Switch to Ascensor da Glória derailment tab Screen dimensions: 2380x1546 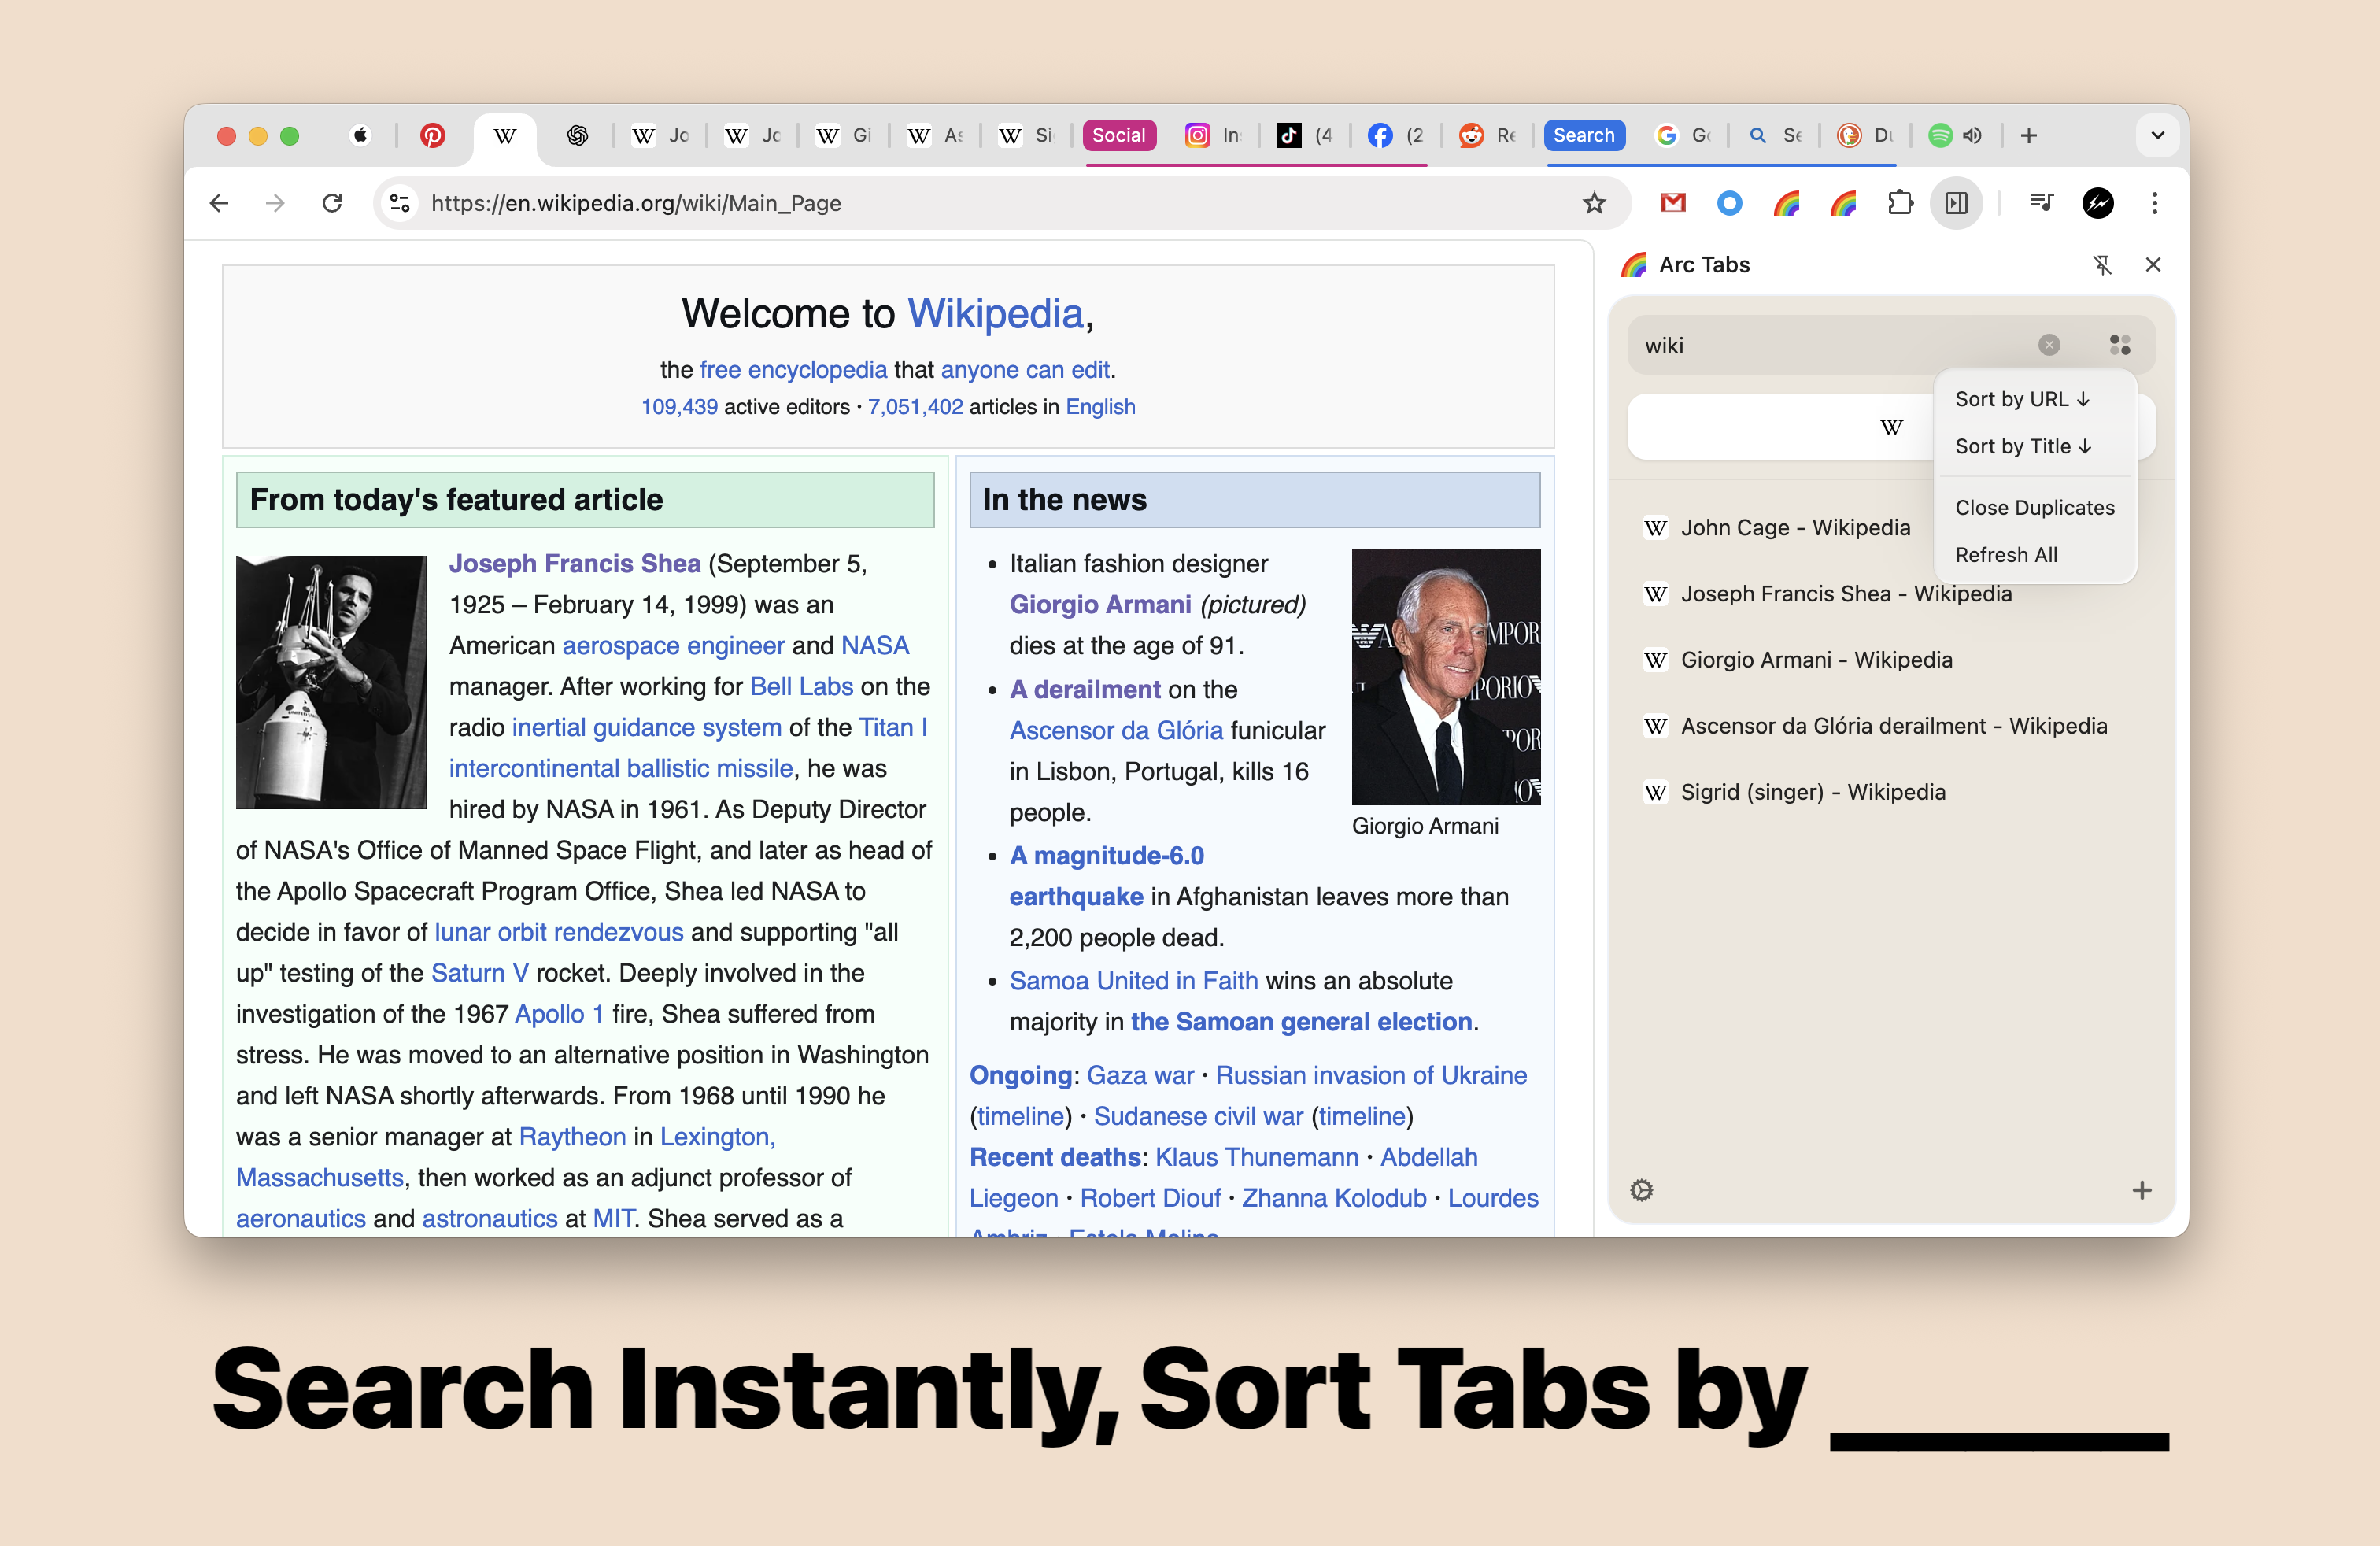click(1891, 726)
